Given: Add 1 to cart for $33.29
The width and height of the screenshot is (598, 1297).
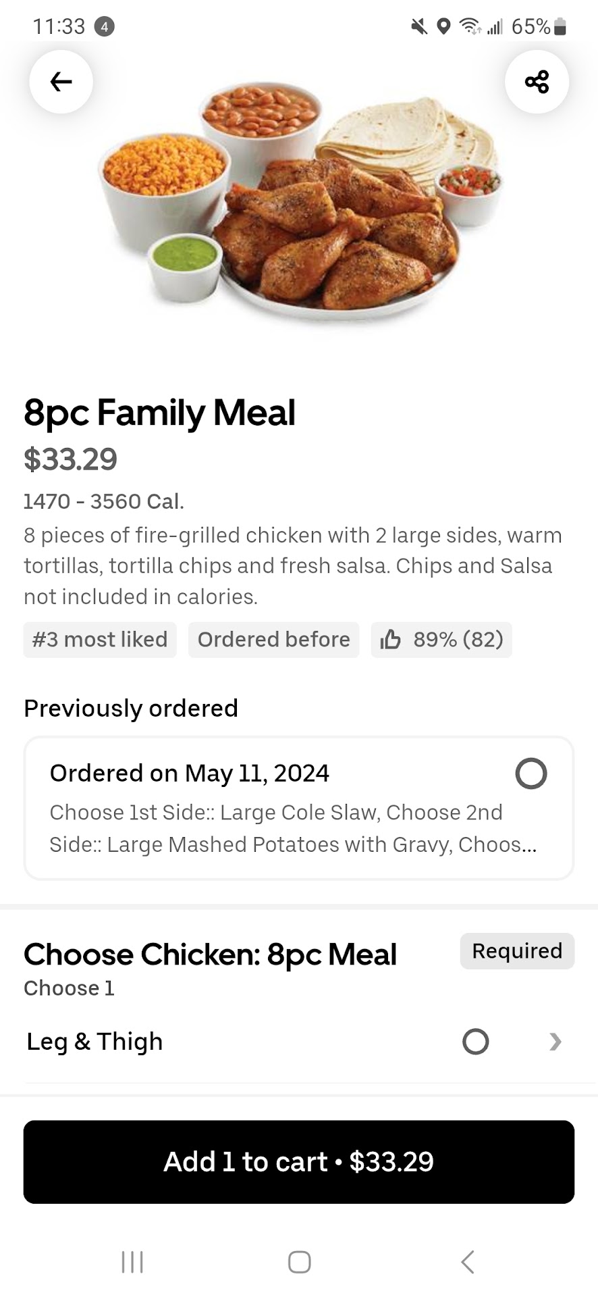Looking at the screenshot, I should coord(299,1161).
